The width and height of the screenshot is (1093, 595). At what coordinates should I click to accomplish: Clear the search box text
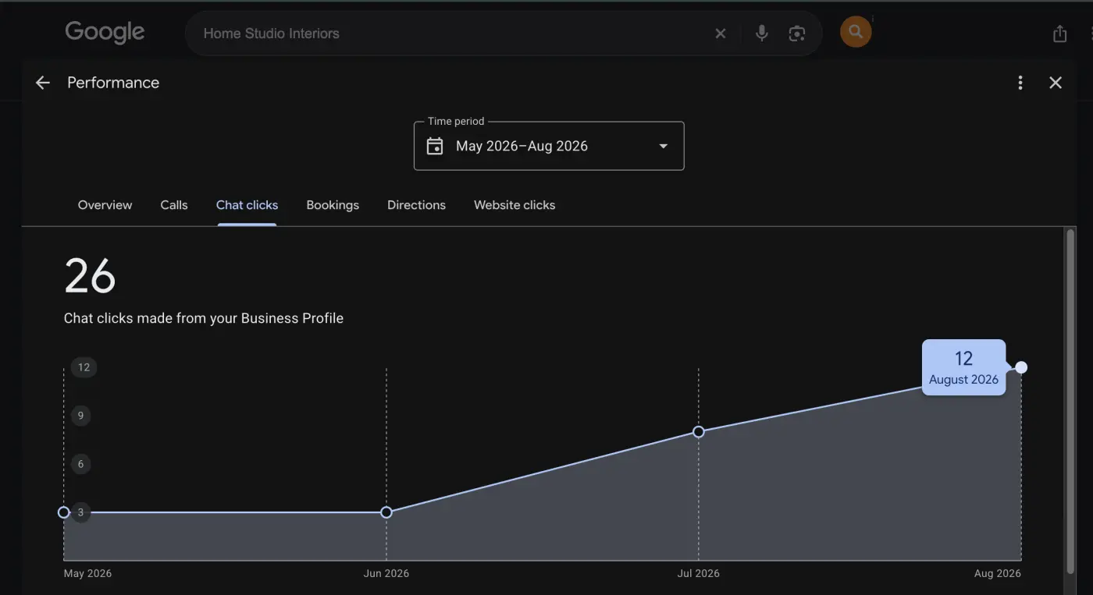(721, 34)
